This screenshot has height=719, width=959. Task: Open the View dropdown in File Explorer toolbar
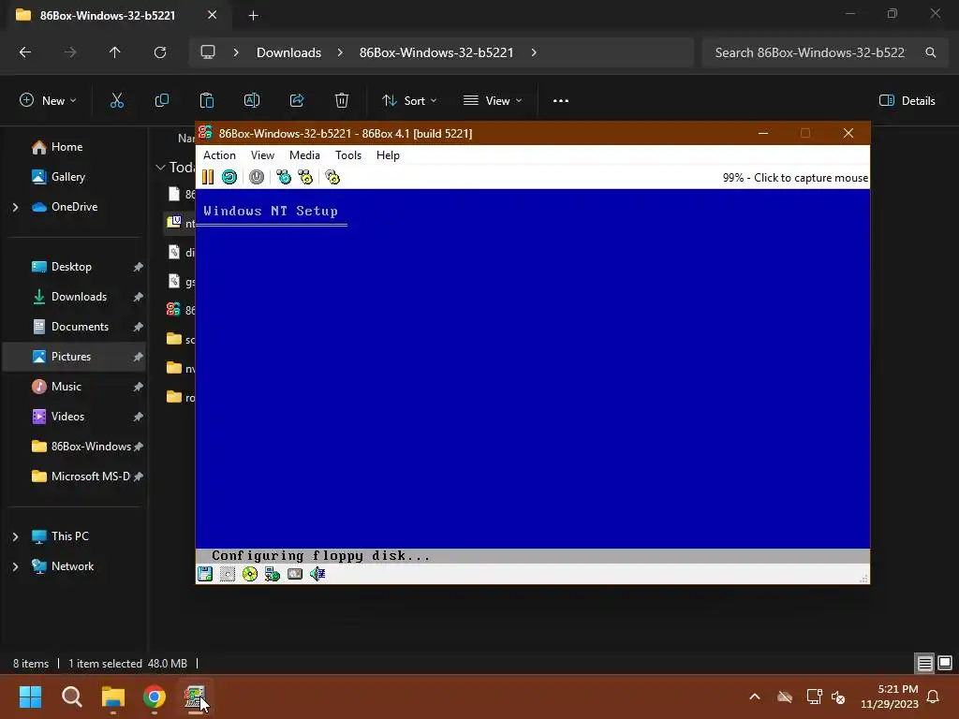[493, 101]
